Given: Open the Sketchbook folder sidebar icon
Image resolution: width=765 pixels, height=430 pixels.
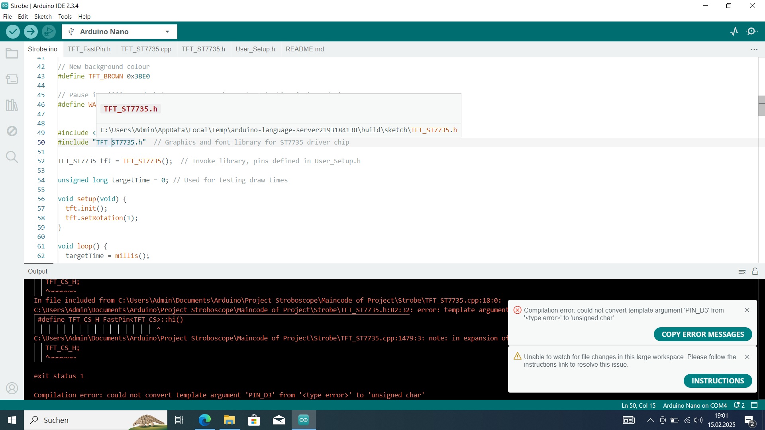Looking at the screenshot, I should click(x=12, y=53).
